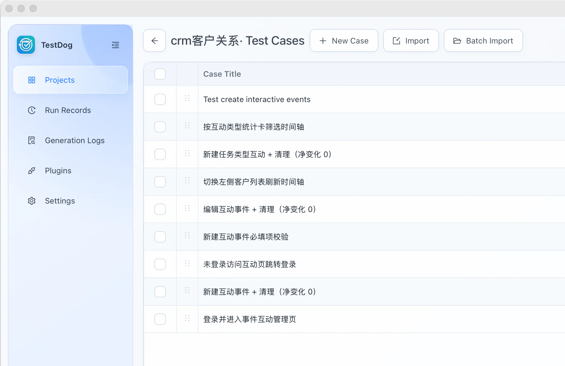Viewport: 565px width, 366px height.
Task: Click drag handle for '未登录访问互动页跳转登录' row
Action: tap(187, 263)
